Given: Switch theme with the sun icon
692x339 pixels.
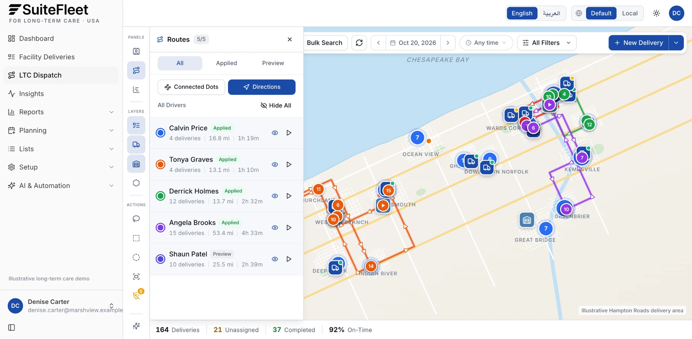Looking at the screenshot, I should [656, 13].
